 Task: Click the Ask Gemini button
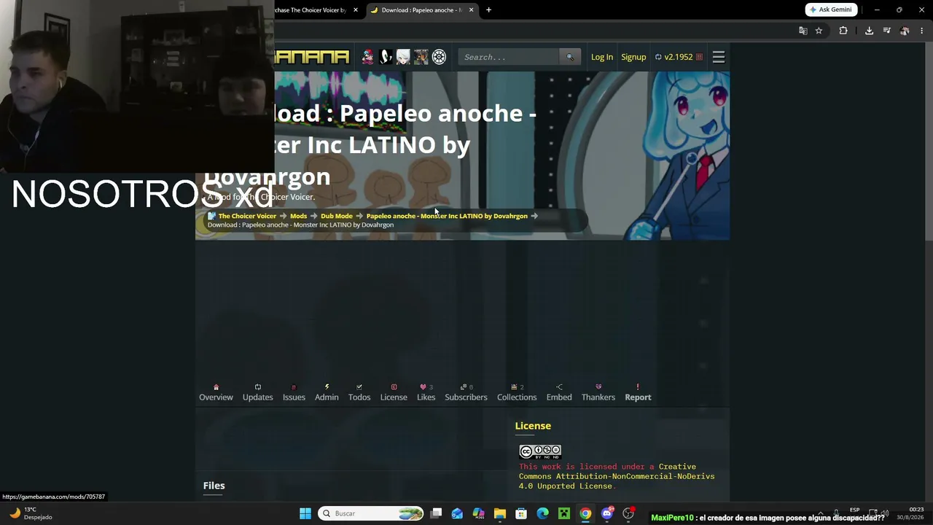(831, 9)
